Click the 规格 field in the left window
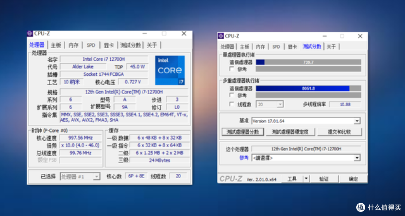Image resolution: width=405 pixels, height=216 pixels. (x=124, y=92)
